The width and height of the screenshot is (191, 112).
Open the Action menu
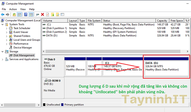(x=13, y=9)
